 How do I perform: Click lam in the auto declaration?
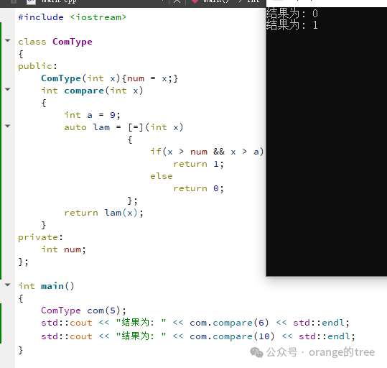(x=101, y=127)
